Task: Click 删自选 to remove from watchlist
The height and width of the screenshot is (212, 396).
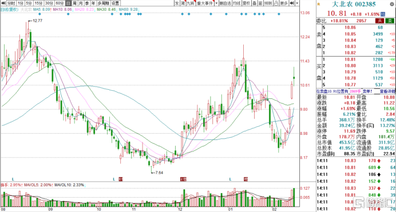Action: tap(225, 3)
